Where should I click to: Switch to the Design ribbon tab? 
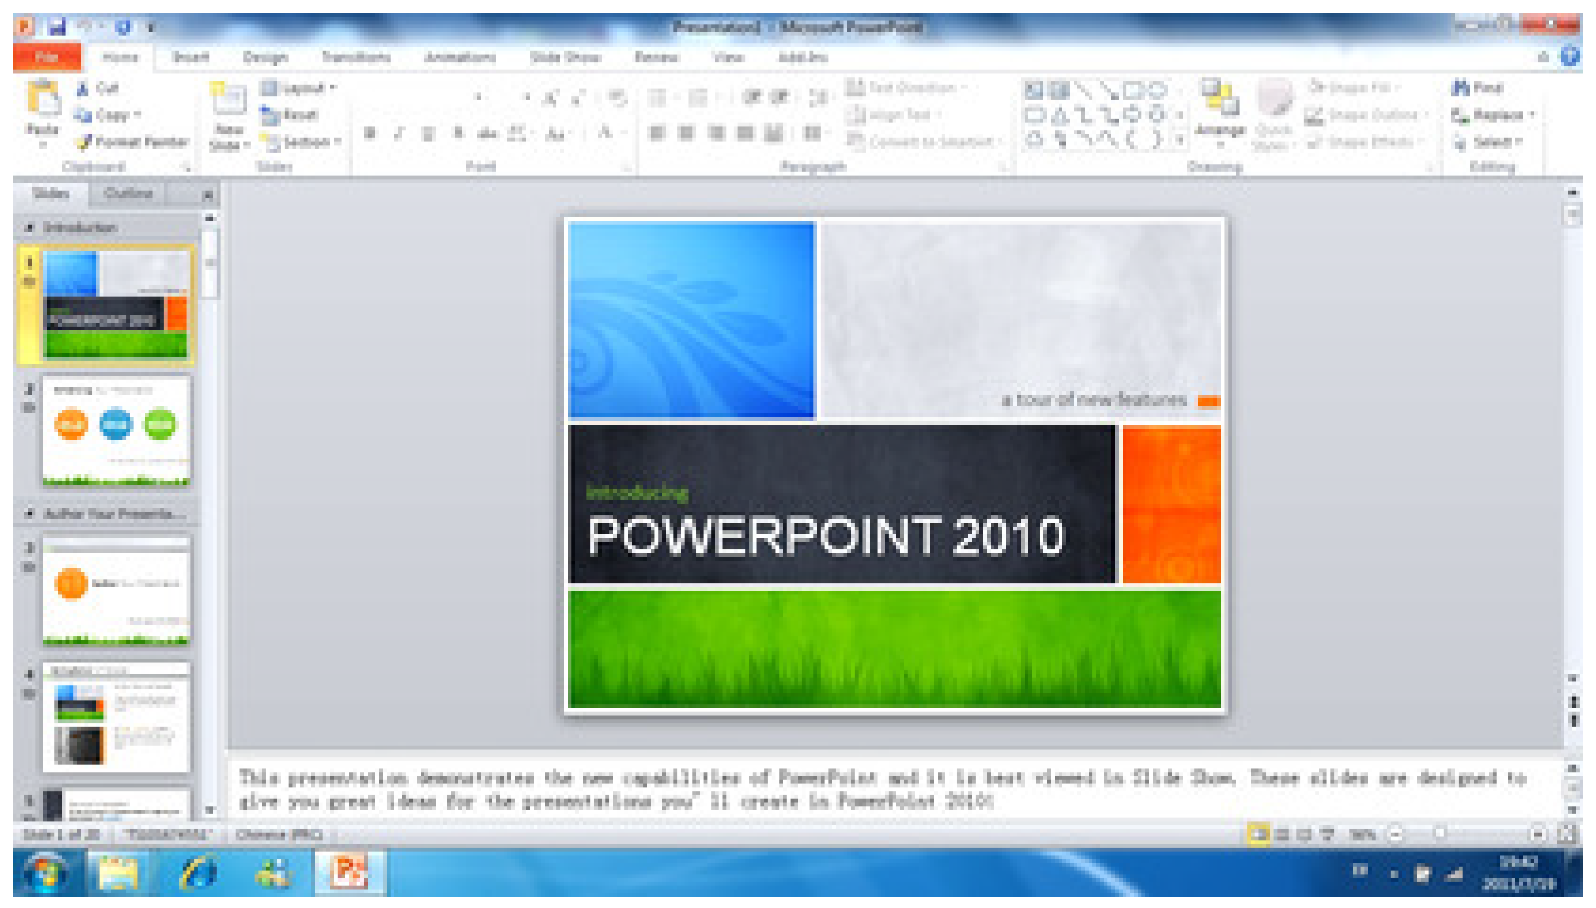click(265, 57)
